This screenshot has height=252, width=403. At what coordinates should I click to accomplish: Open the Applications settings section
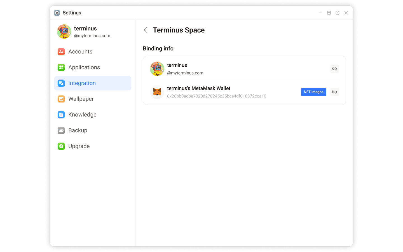(93, 67)
